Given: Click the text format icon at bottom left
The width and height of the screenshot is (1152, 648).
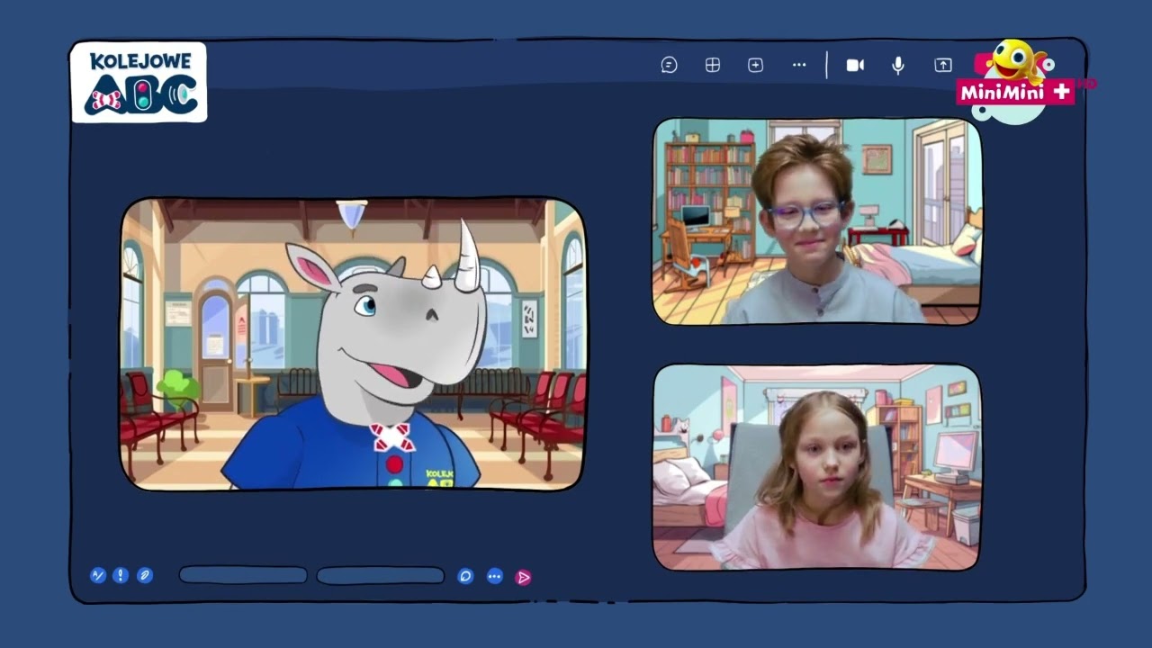Looking at the screenshot, I should click(98, 575).
